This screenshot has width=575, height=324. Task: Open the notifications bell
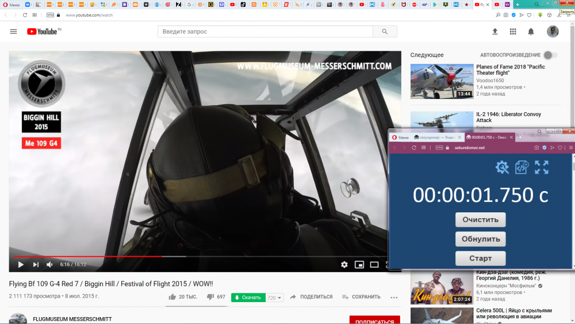[531, 32]
